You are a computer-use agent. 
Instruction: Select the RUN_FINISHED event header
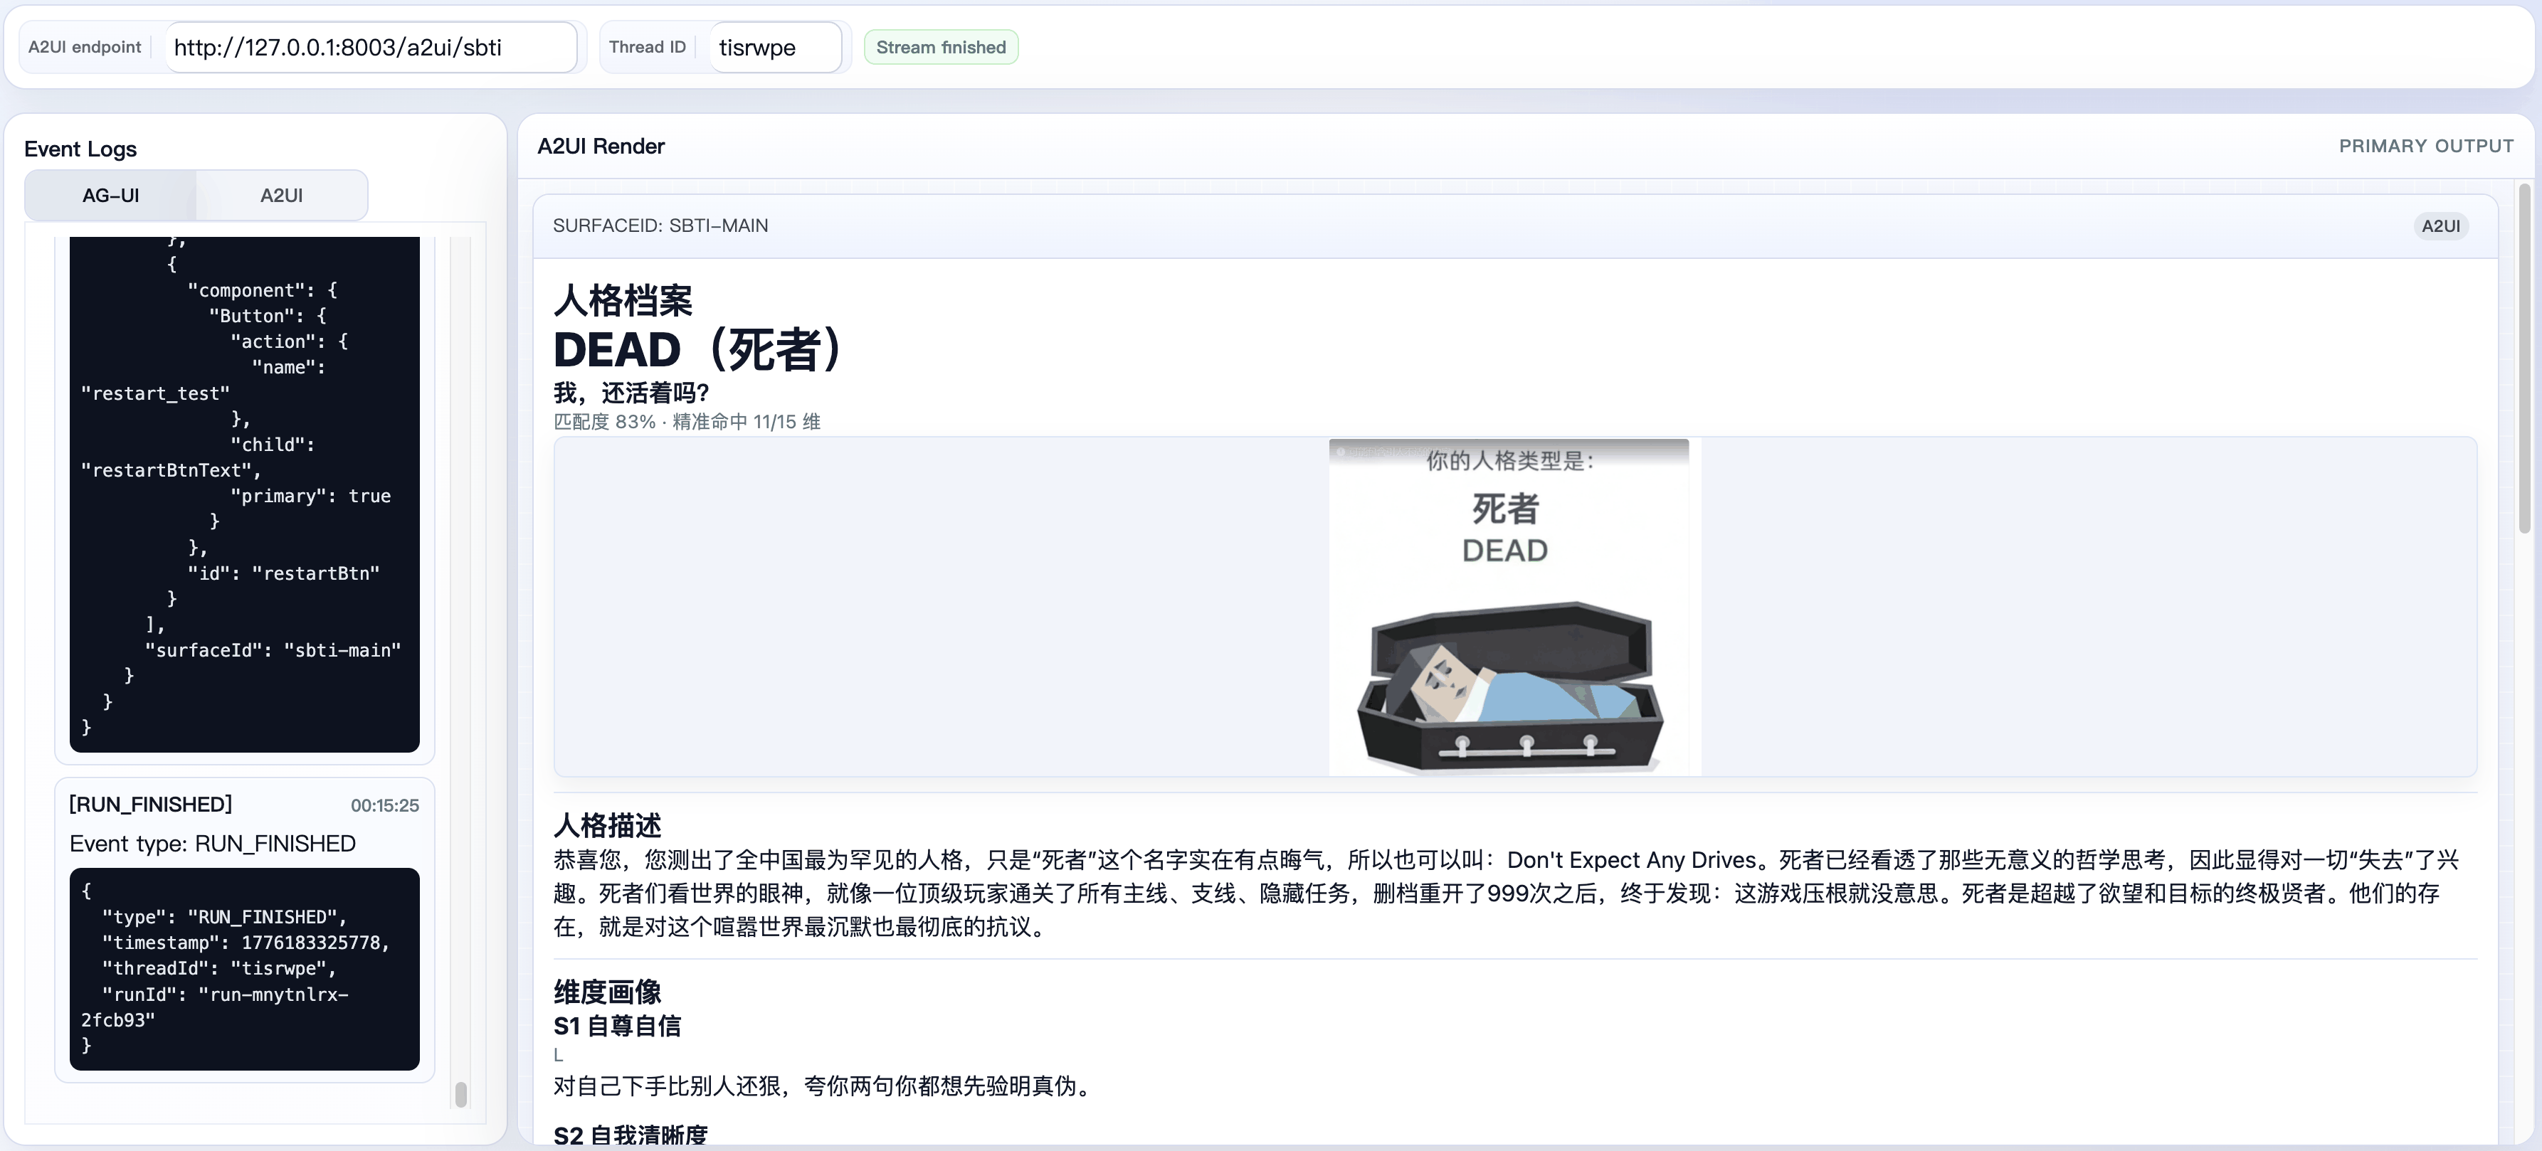point(151,805)
